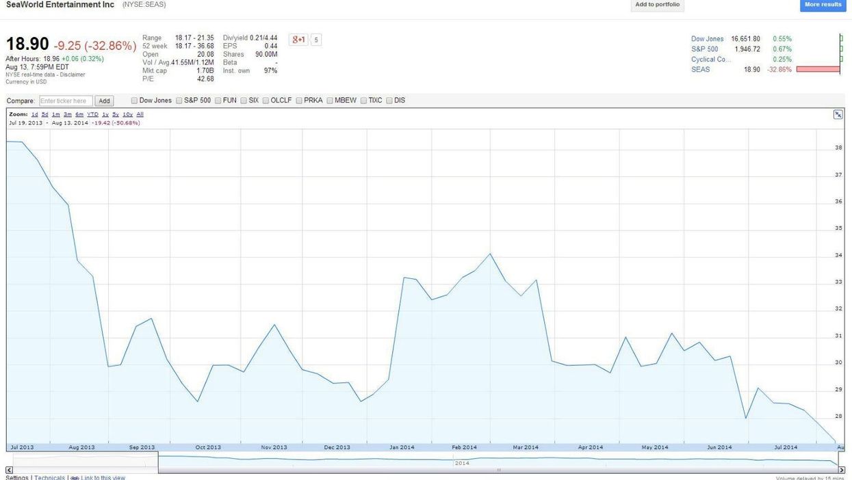This screenshot has width=852, height=480.
Task: Click Add next to the compare ticker field
Action: [x=104, y=101]
